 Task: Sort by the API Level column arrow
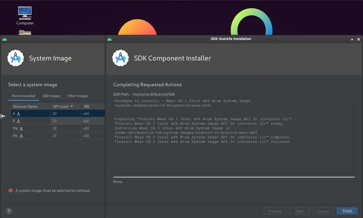coord(72,106)
